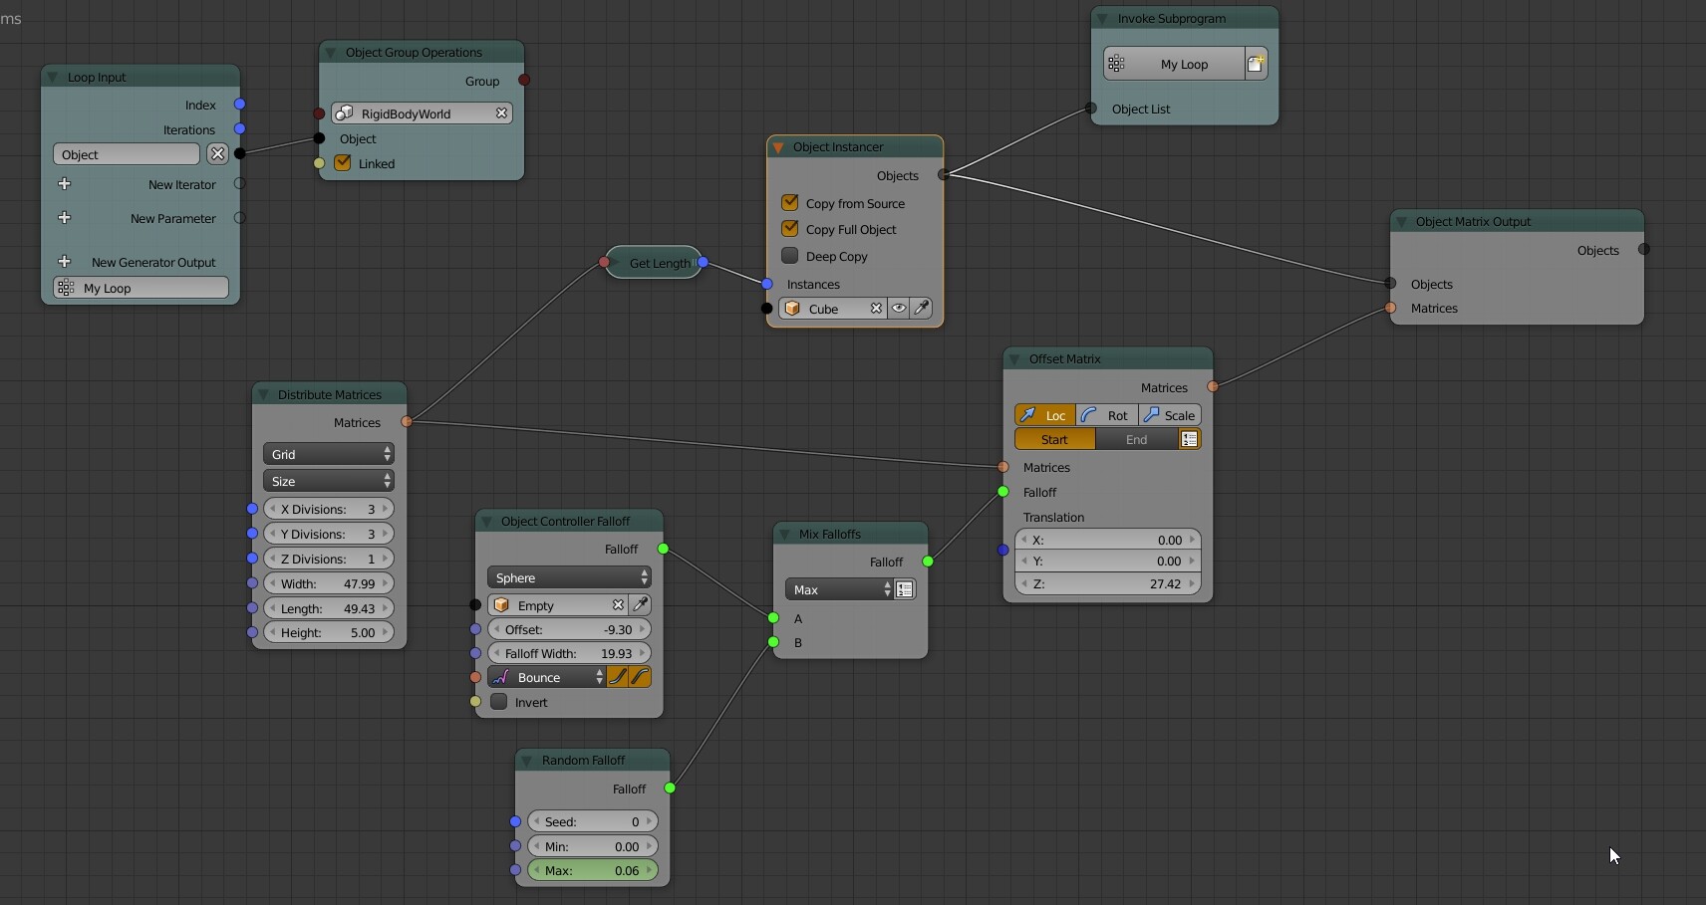Clear the Object field in Loop Input
Image resolution: width=1706 pixels, height=905 pixels.
click(x=217, y=154)
